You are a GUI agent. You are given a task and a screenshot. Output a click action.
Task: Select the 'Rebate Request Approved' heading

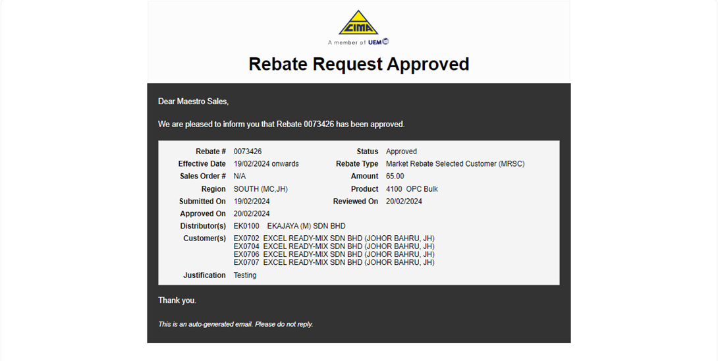coord(359,64)
